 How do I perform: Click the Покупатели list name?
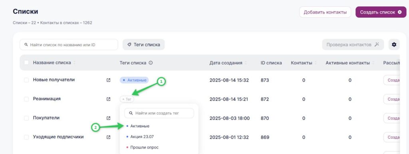point(46,118)
